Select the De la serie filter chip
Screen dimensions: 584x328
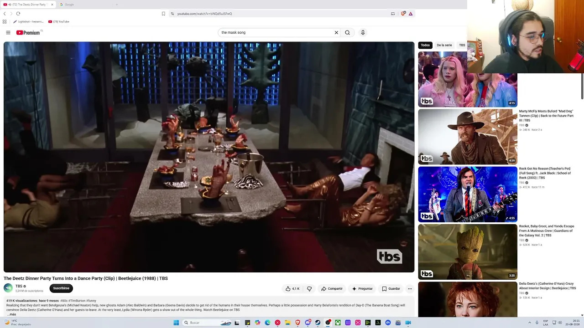[444, 45]
